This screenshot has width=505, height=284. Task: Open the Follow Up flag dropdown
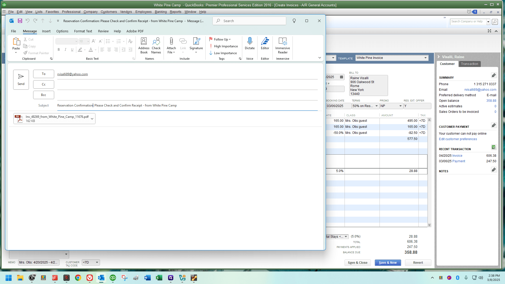click(220, 39)
